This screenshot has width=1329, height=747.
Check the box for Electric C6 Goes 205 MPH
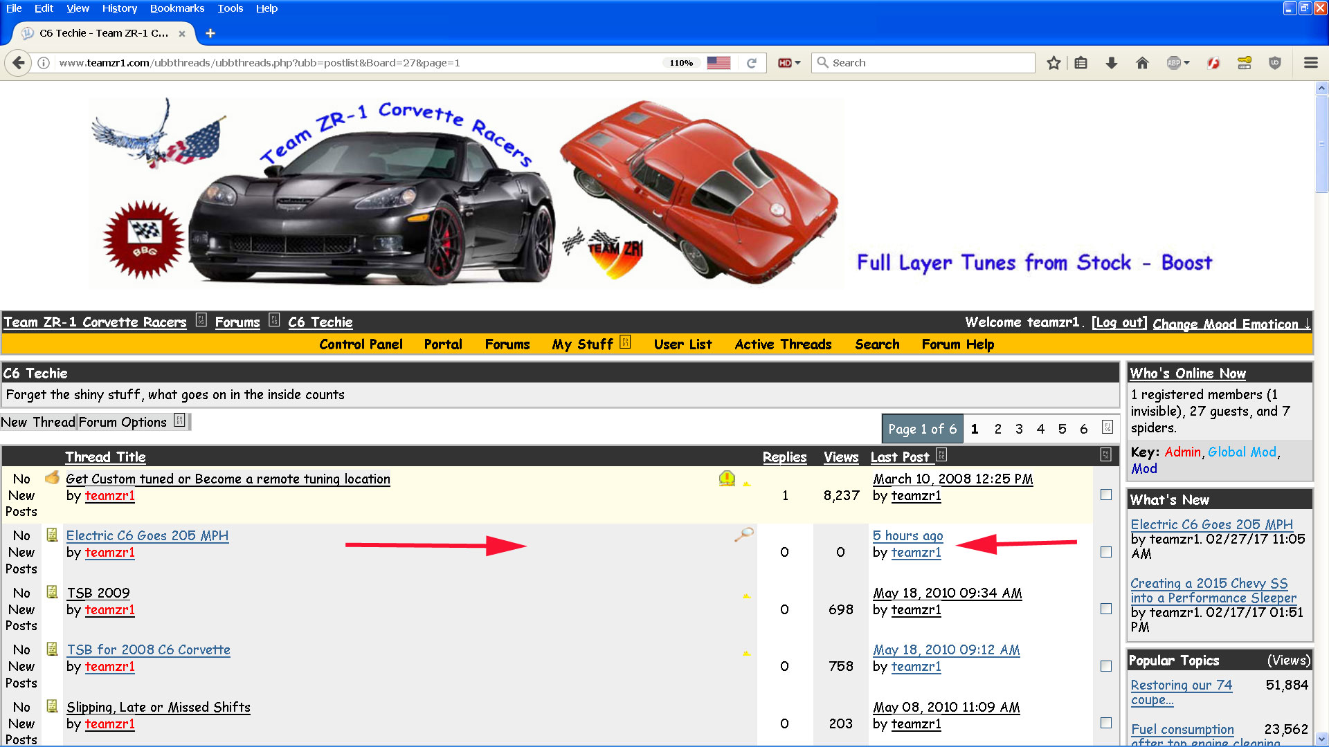pos(1106,552)
